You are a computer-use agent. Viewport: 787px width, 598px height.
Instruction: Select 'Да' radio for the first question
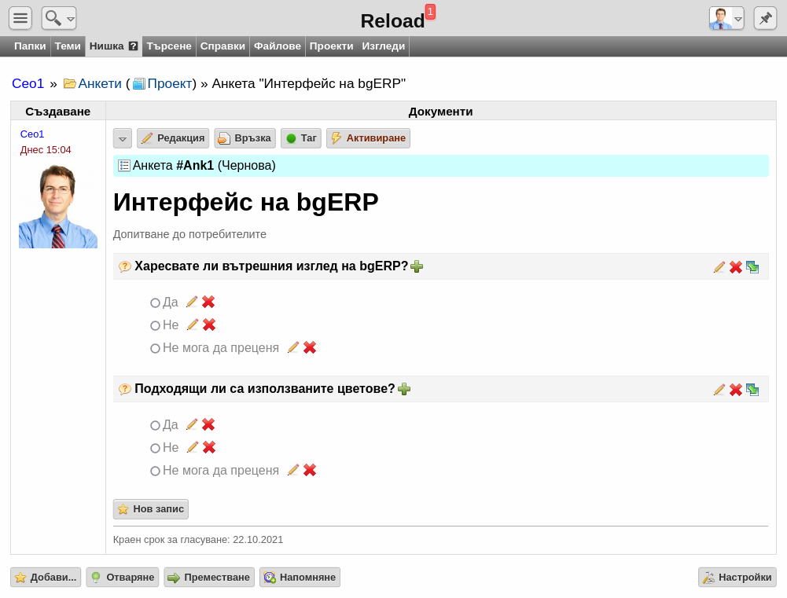(x=155, y=303)
